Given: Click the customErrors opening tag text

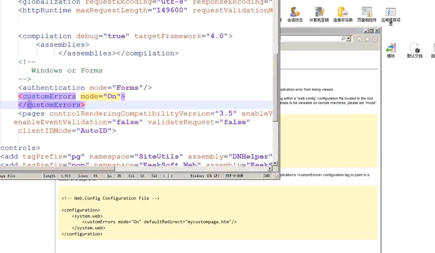Looking at the screenshot, I should point(49,96).
